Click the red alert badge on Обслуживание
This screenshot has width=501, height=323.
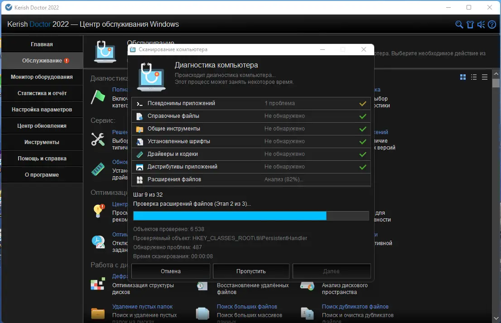click(x=67, y=61)
